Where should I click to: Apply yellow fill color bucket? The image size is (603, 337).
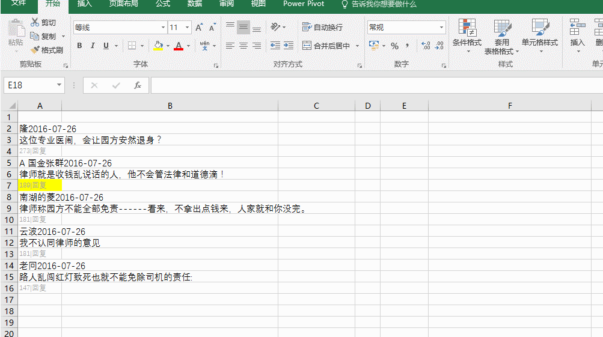pyautogui.click(x=158, y=46)
